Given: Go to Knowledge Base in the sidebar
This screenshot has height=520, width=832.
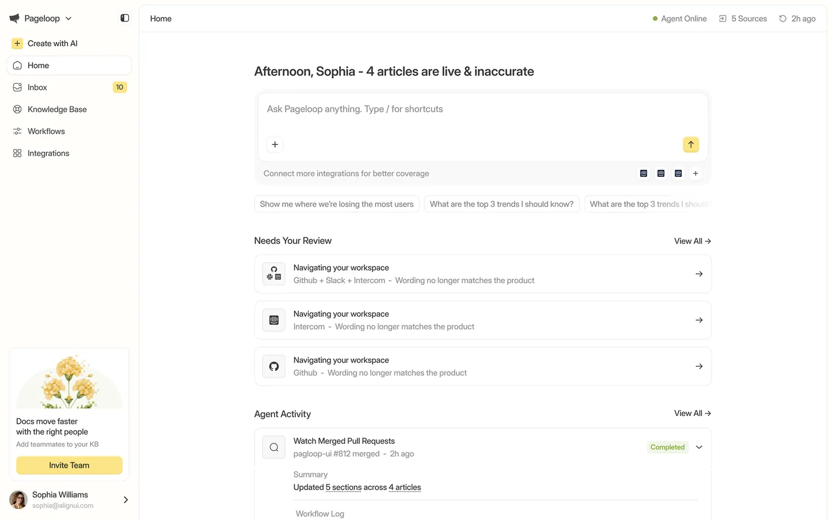Looking at the screenshot, I should click(69, 109).
